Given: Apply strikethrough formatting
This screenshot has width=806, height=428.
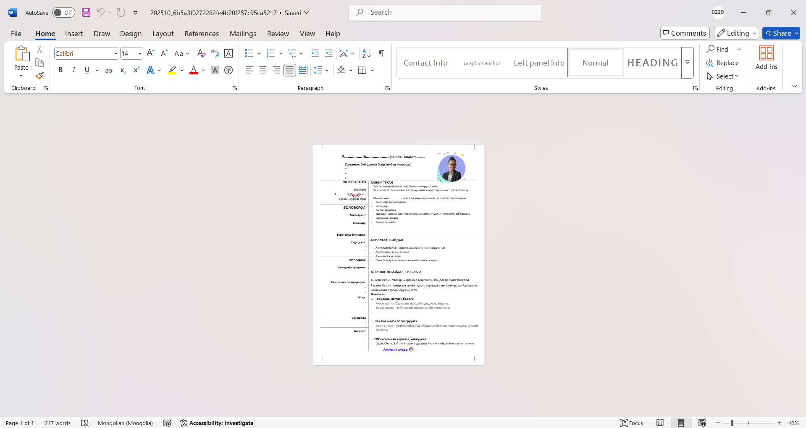Looking at the screenshot, I should (109, 70).
